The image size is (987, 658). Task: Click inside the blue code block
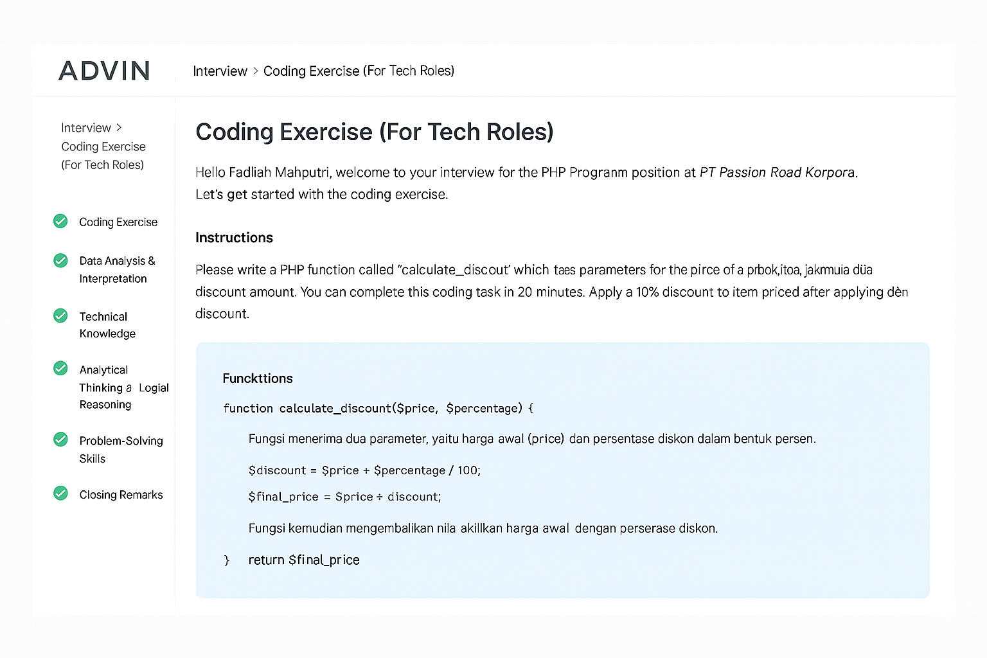[562, 470]
